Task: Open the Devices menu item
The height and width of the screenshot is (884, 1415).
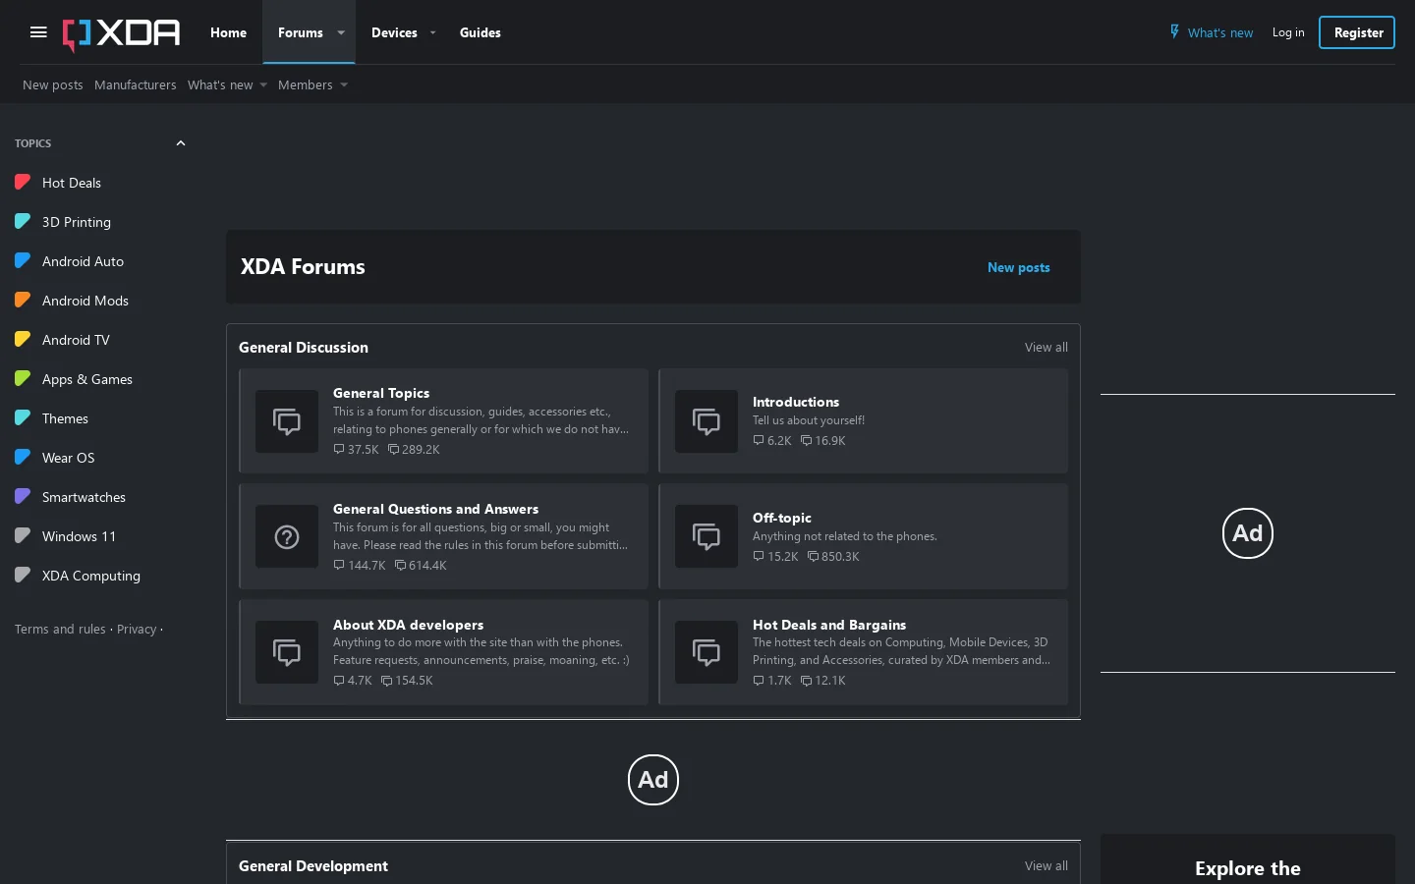Action: click(394, 32)
